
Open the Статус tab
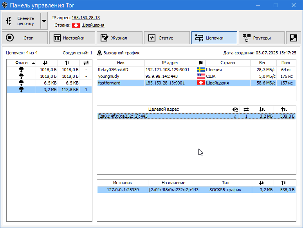coord(167,38)
